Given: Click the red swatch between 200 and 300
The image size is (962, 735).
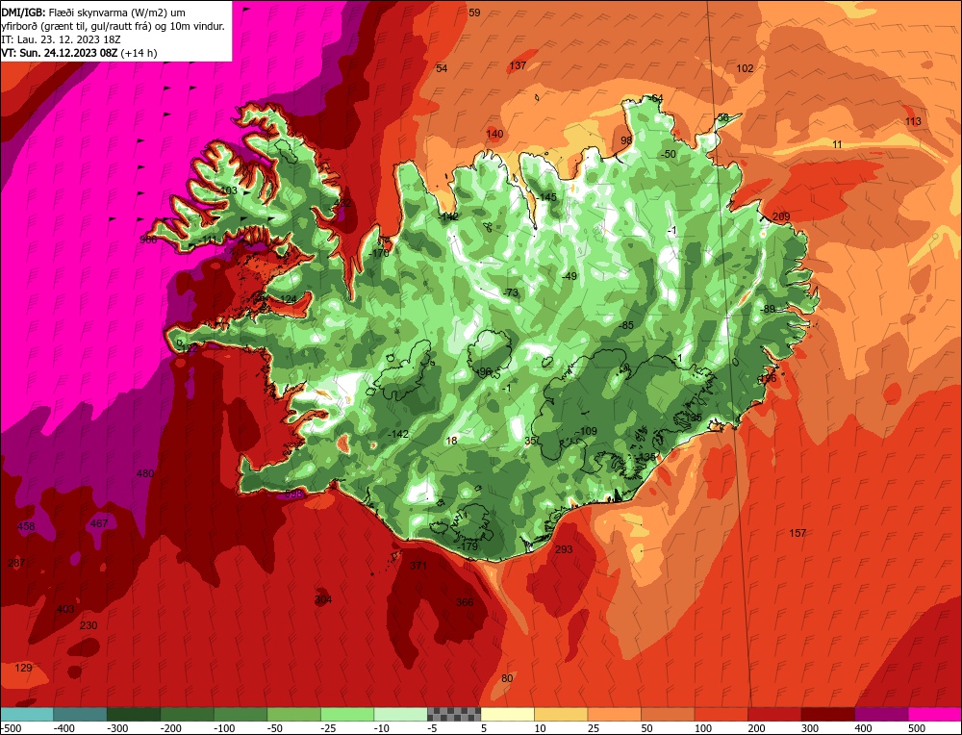Looking at the screenshot, I should 774,714.
